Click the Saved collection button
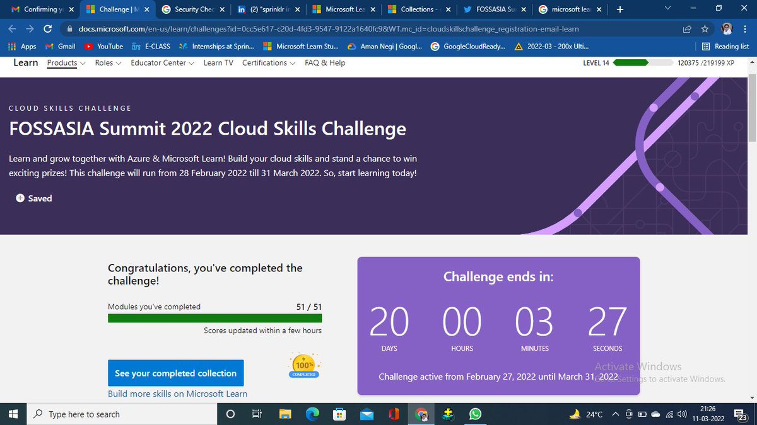The width and height of the screenshot is (757, 425). 34,198
